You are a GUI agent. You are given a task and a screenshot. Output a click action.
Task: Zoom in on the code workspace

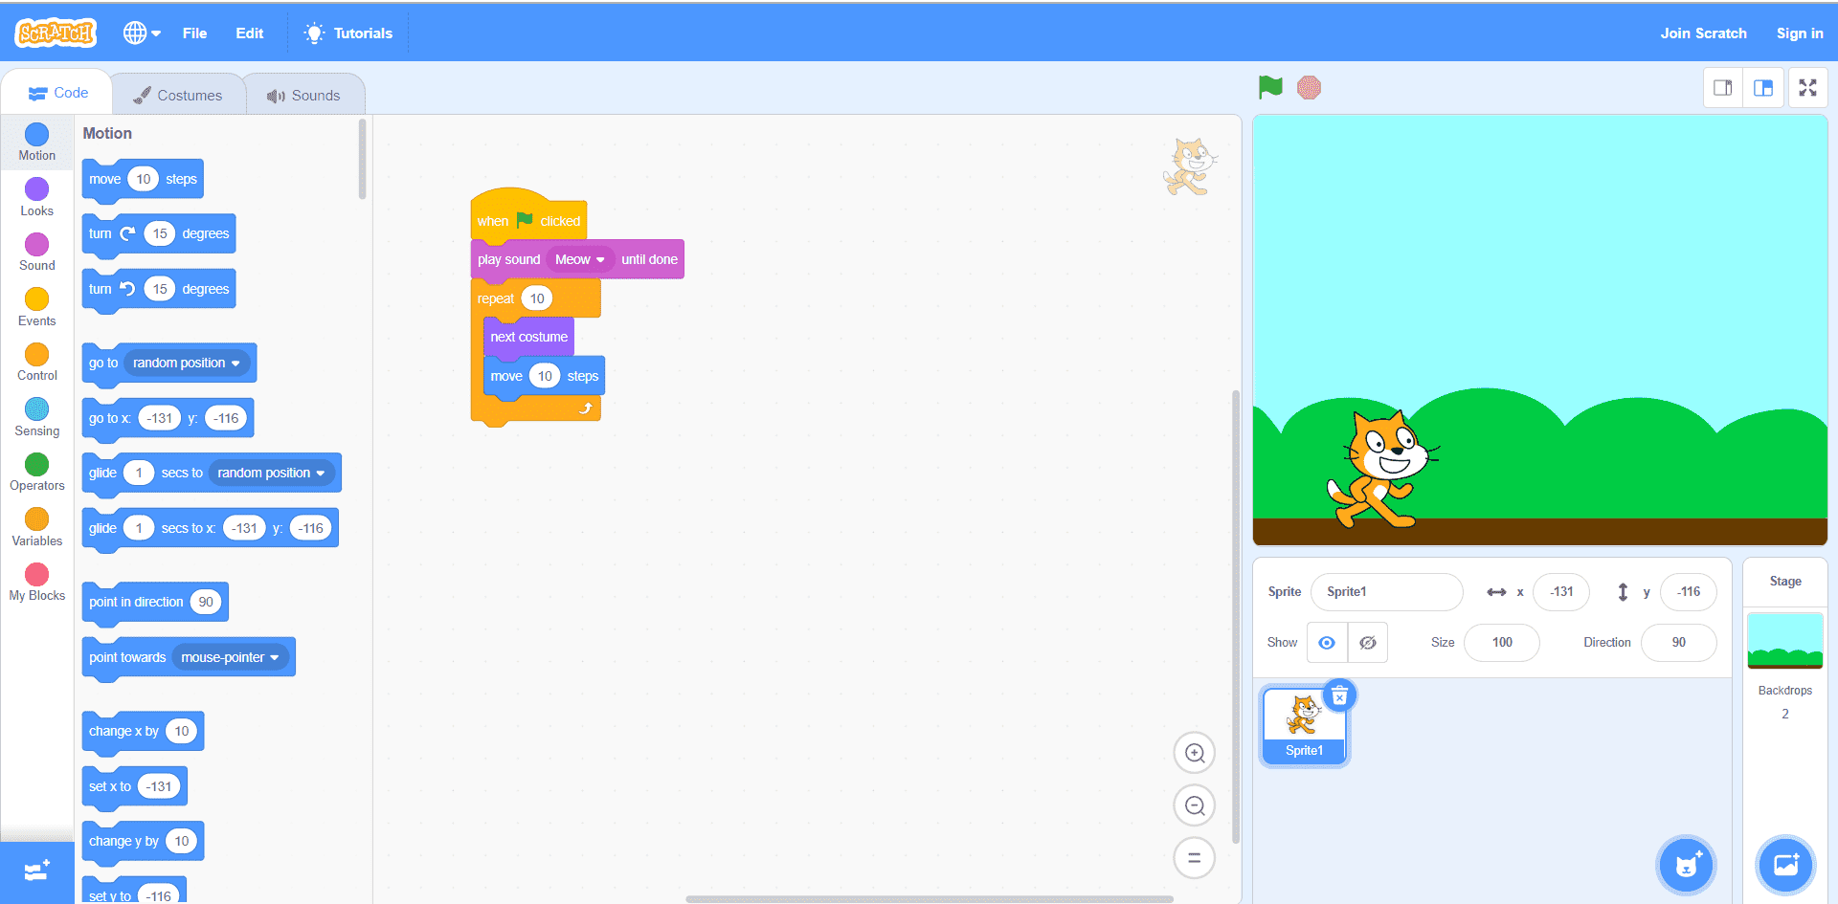point(1194,753)
